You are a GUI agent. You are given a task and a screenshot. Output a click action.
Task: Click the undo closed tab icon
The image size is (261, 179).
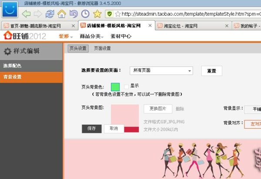[x=74, y=14]
